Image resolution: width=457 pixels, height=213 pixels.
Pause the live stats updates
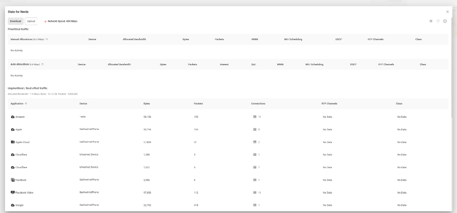pos(431,21)
